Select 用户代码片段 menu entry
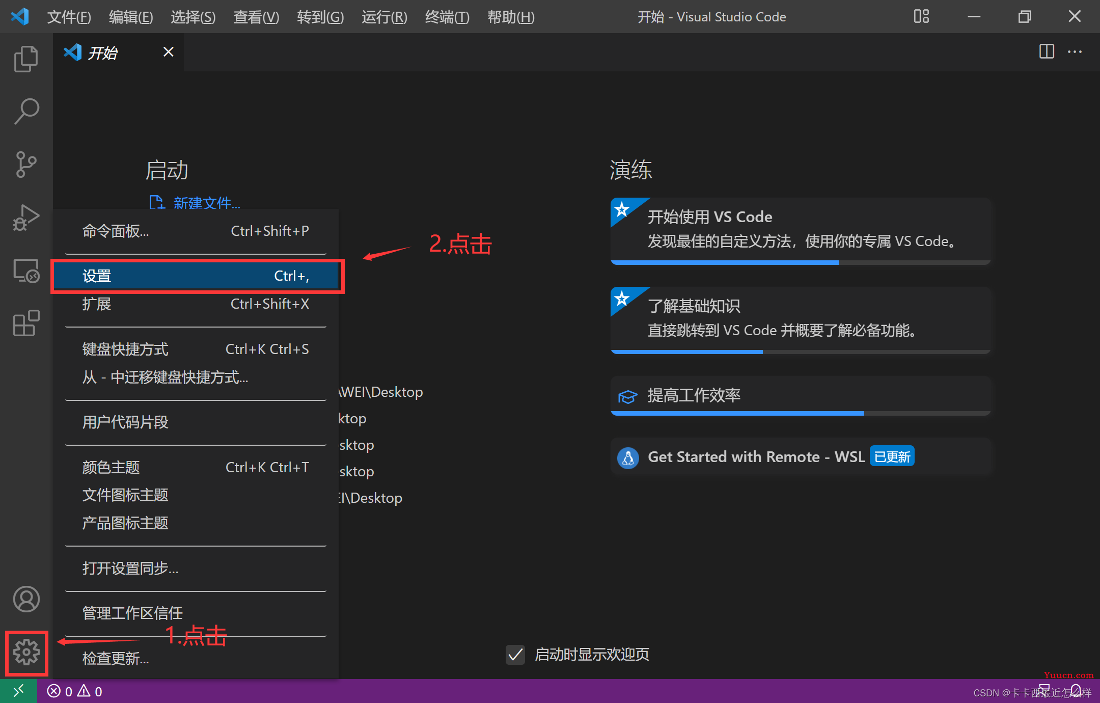The width and height of the screenshot is (1100, 703). [196, 422]
